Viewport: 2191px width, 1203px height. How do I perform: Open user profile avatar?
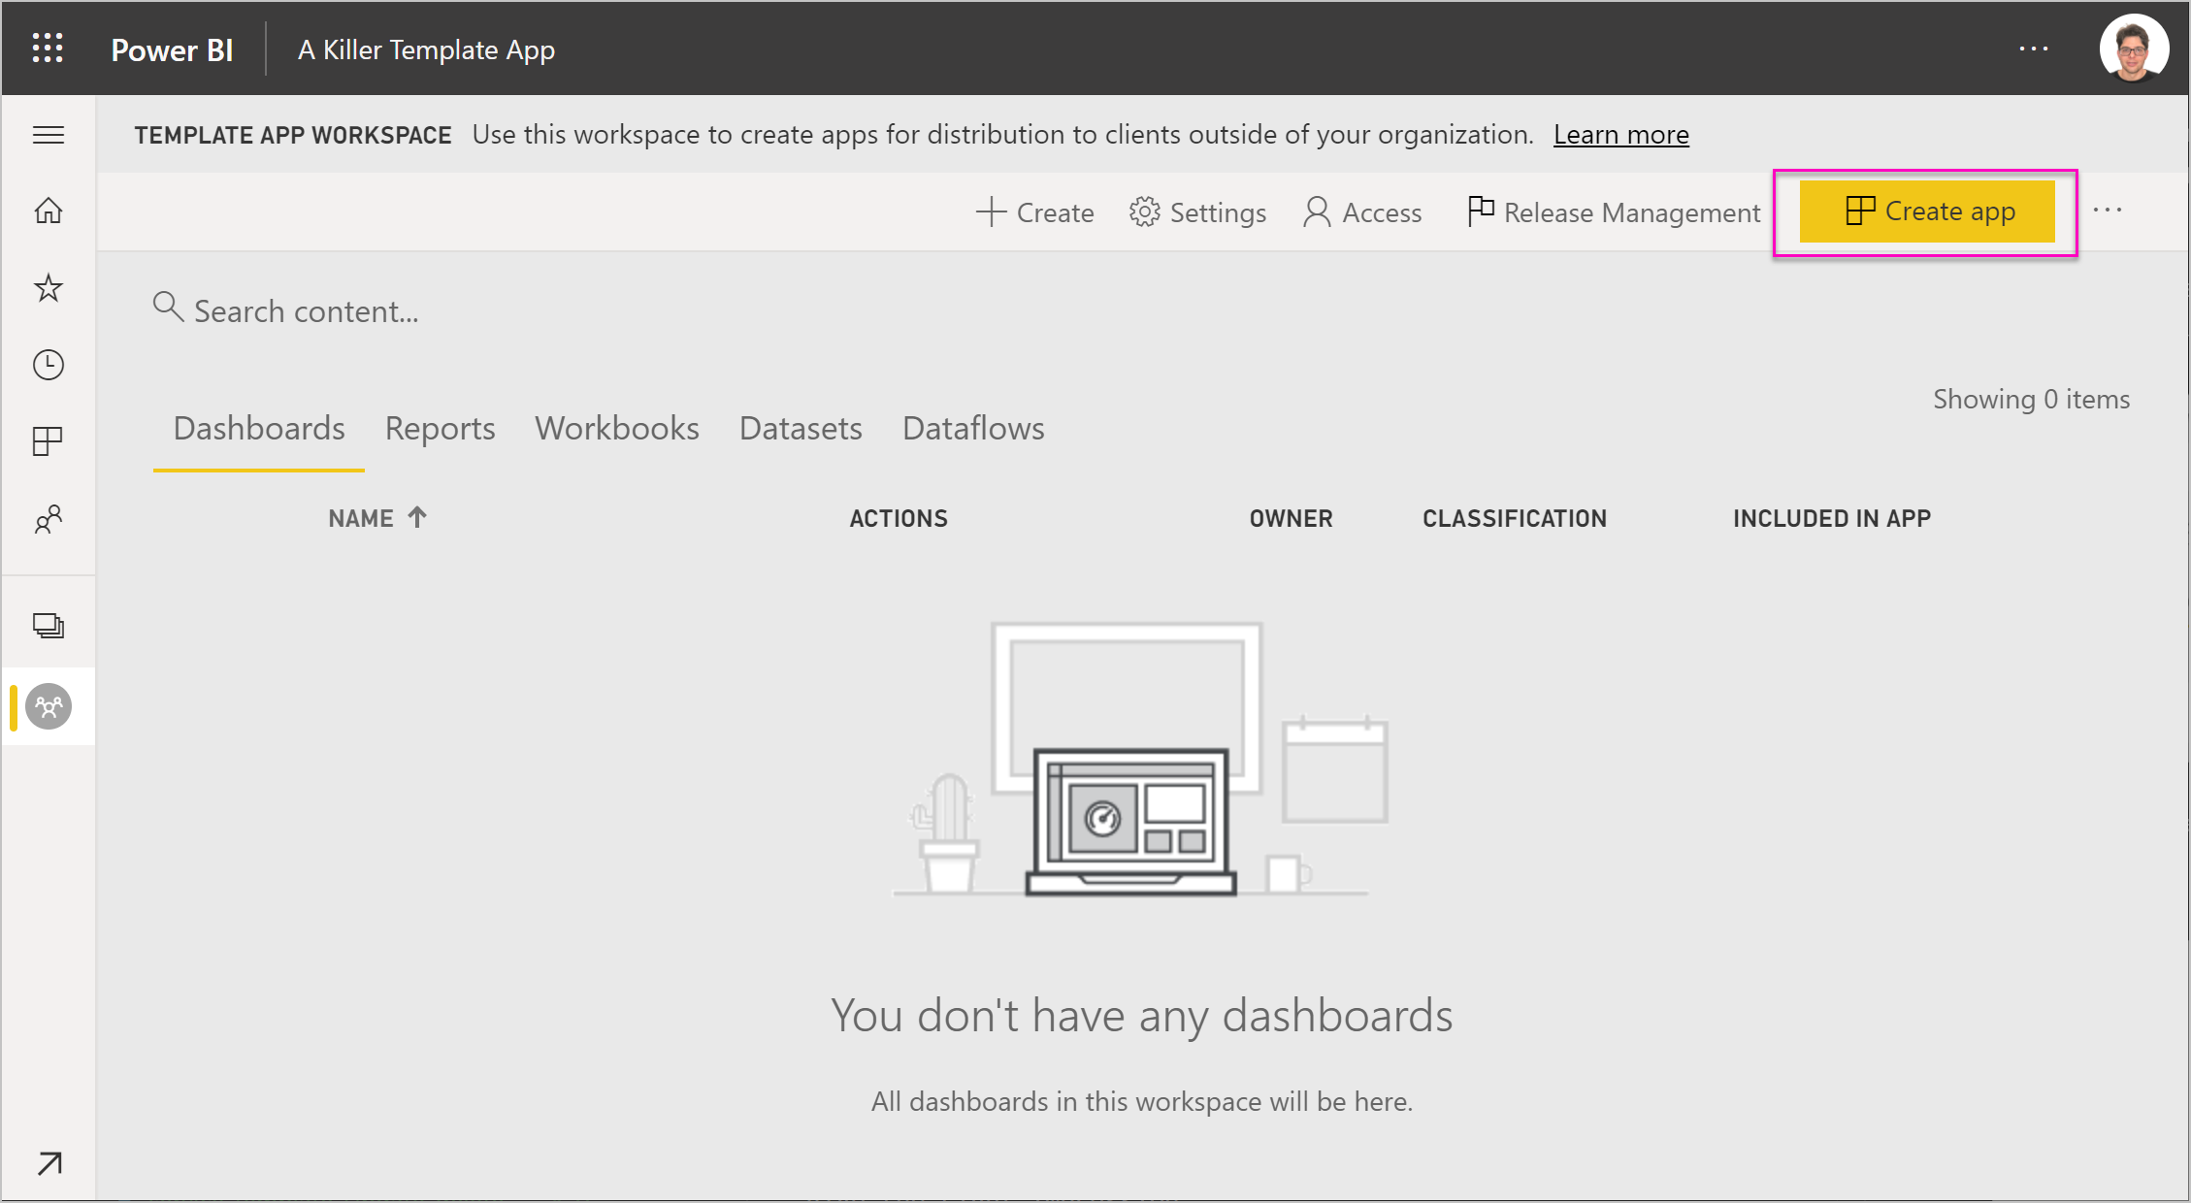tap(2133, 49)
